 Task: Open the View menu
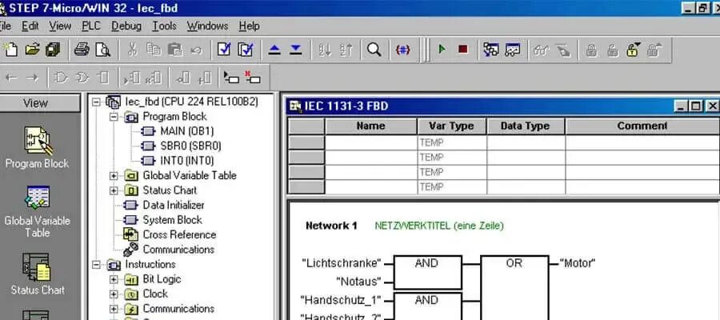[x=60, y=26]
